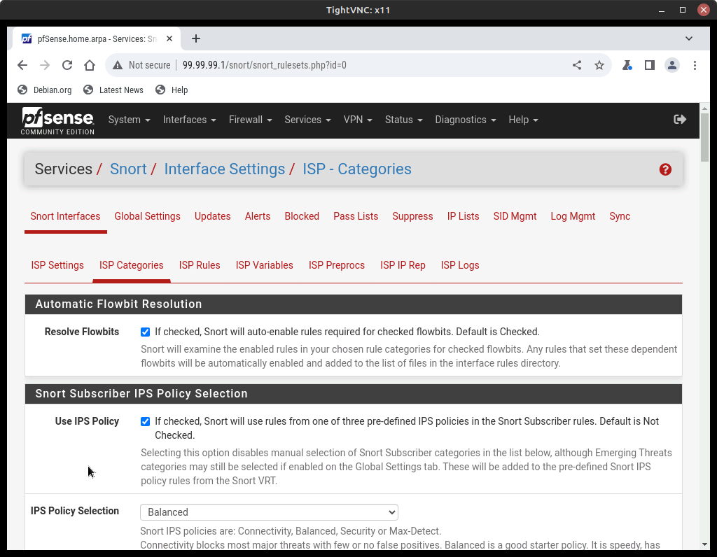Screen dimensions: 717x557
Task: Open the ISP Settings sub-tab
Action: pos(57,265)
